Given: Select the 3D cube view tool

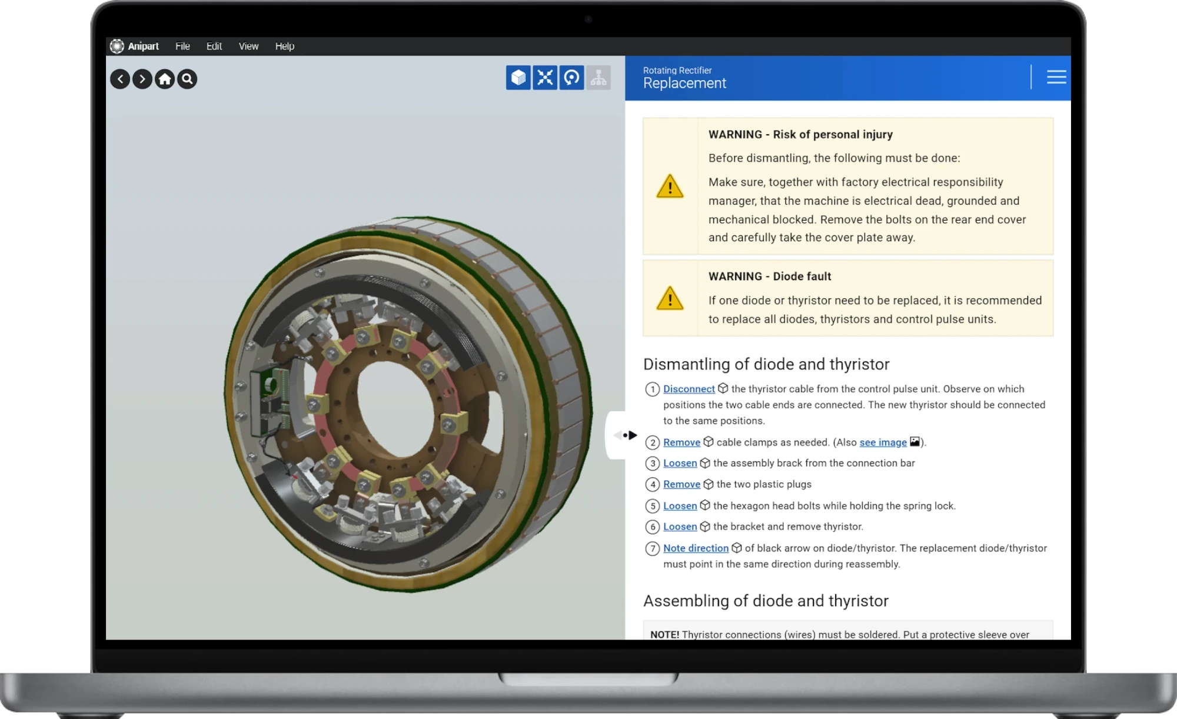Looking at the screenshot, I should coord(518,78).
